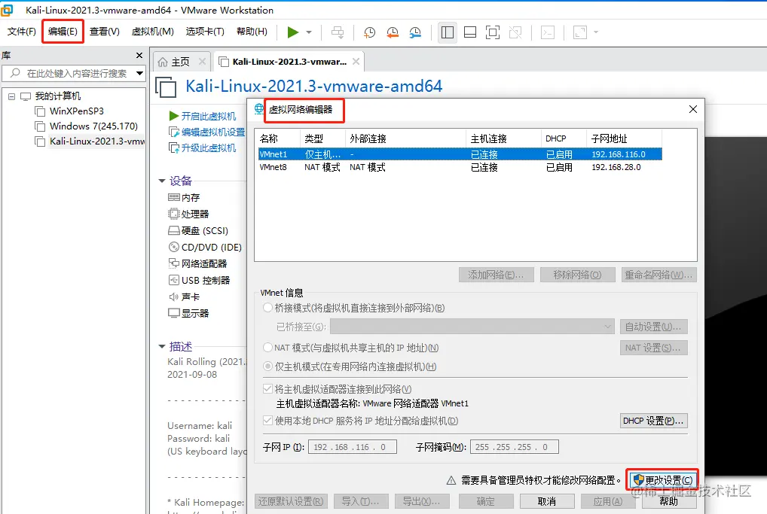Open the power options dropdown arrow
767x514 pixels.
click(309, 32)
